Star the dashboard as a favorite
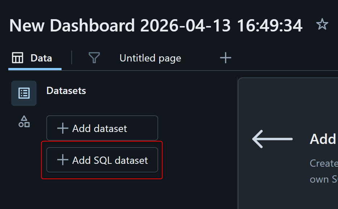The image size is (338, 209). click(322, 25)
